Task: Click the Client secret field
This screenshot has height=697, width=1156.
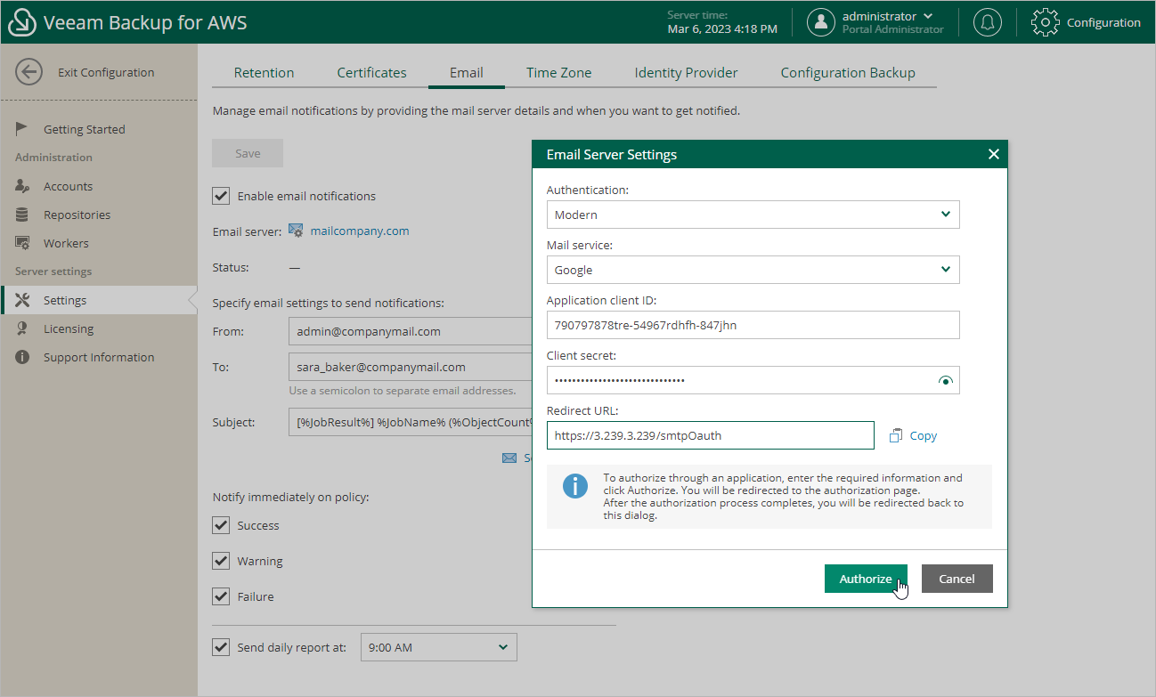Action: tap(753, 380)
